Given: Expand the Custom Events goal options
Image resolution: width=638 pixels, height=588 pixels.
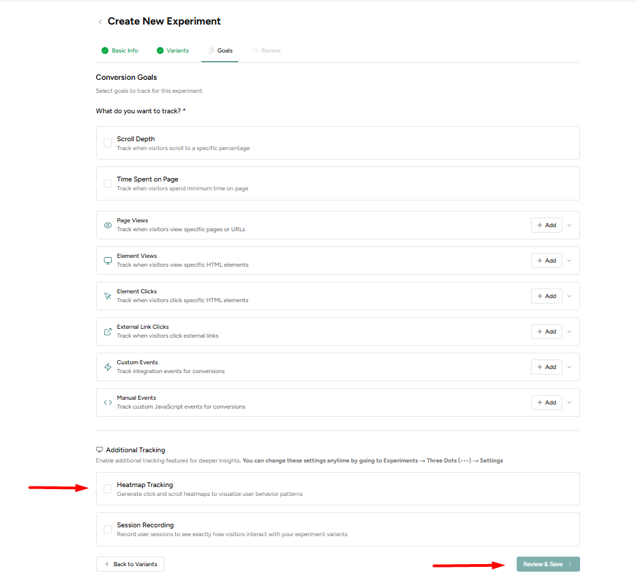Looking at the screenshot, I should (569, 366).
